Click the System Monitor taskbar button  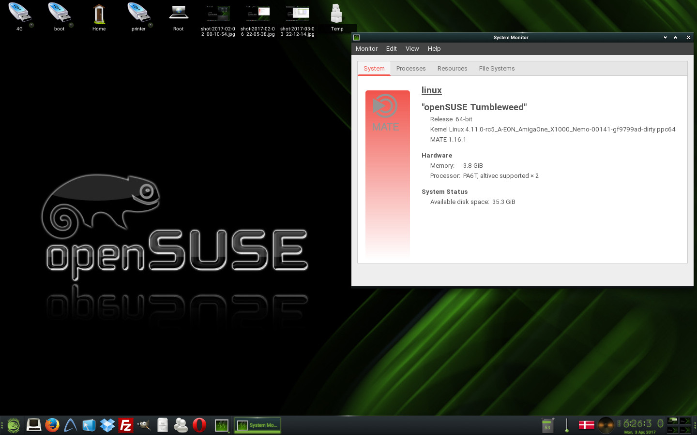(258, 425)
